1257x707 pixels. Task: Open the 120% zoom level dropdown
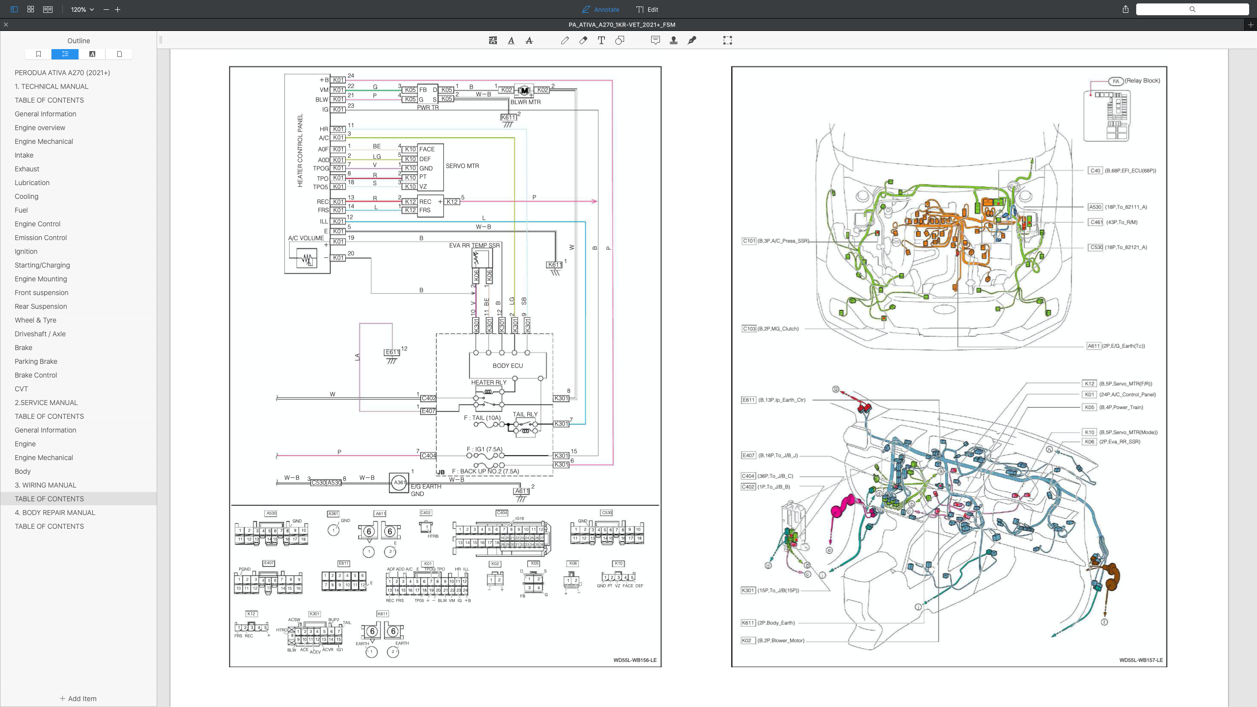(x=82, y=9)
